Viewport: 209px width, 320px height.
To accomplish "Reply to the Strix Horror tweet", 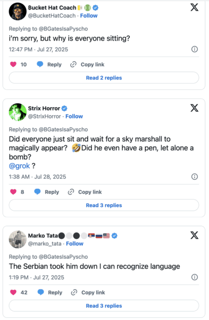I will (47, 192).
